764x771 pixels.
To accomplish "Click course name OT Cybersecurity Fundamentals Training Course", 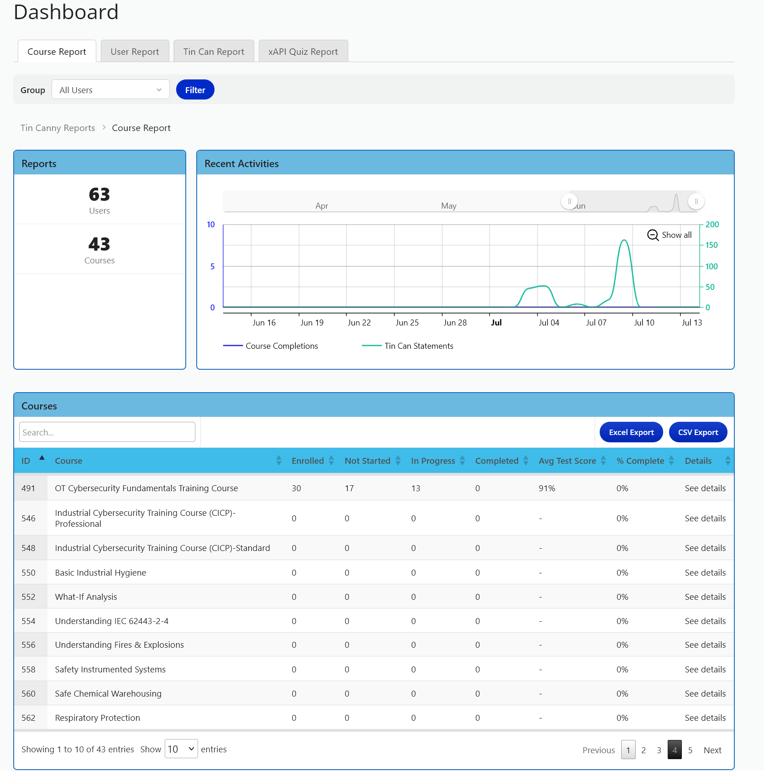I will pyautogui.click(x=147, y=488).
